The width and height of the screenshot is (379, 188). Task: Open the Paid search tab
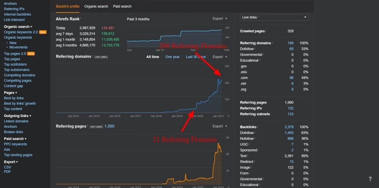(x=122, y=6)
